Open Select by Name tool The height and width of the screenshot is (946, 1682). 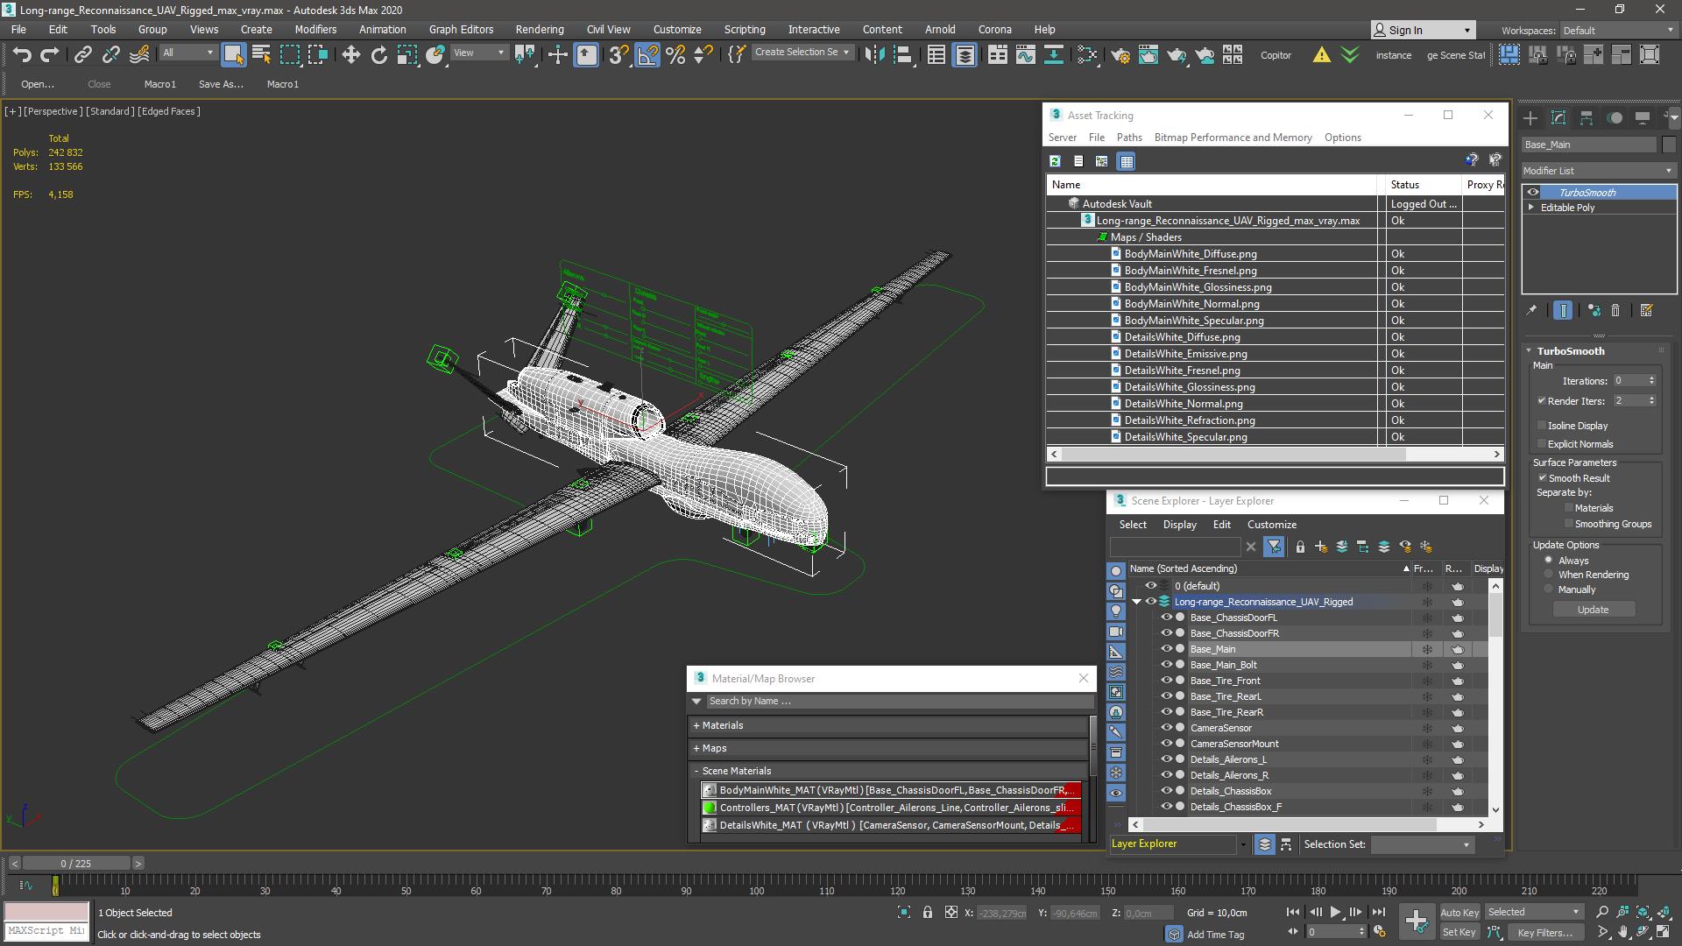[261, 55]
